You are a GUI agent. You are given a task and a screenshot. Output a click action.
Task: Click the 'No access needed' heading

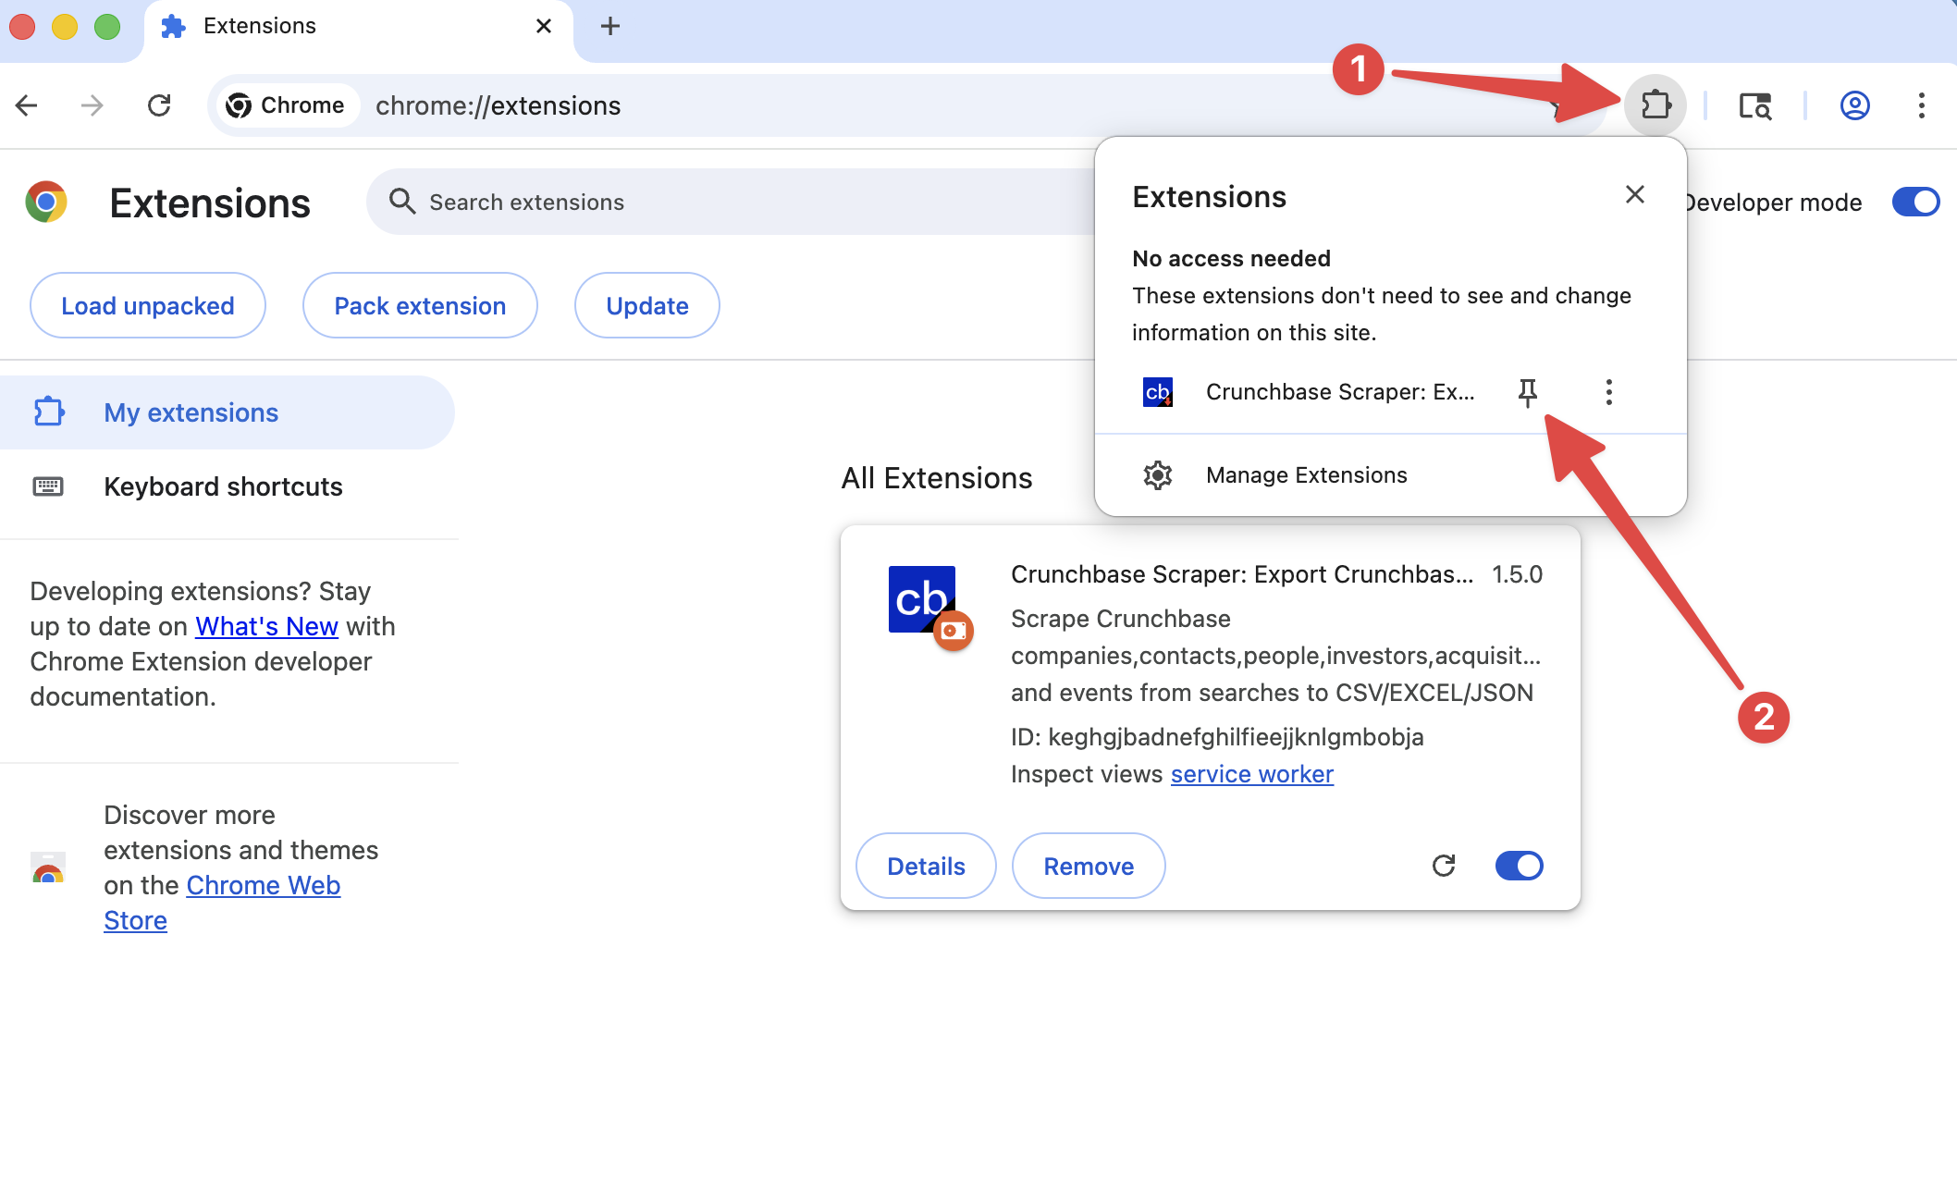click(x=1231, y=258)
